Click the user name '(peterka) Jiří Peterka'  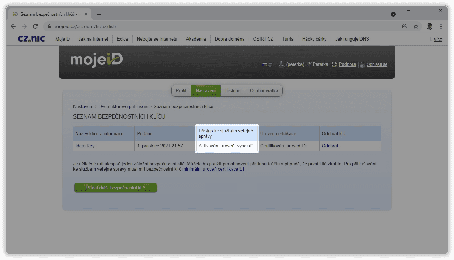[307, 64]
